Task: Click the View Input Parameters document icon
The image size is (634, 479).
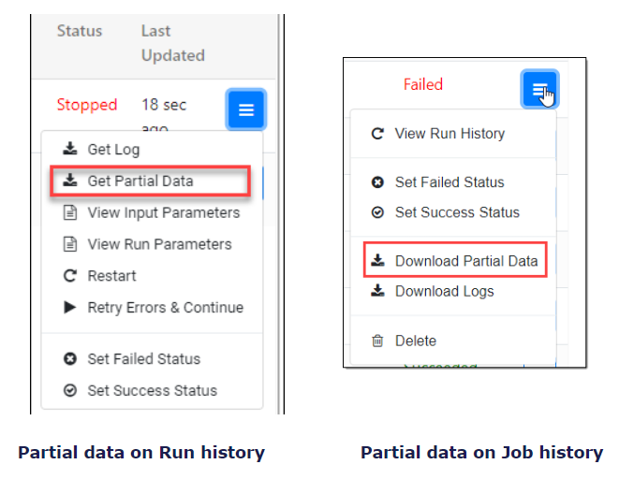Action: tap(70, 212)
